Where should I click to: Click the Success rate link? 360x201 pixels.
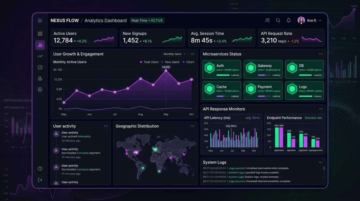[x=313, y=118]
